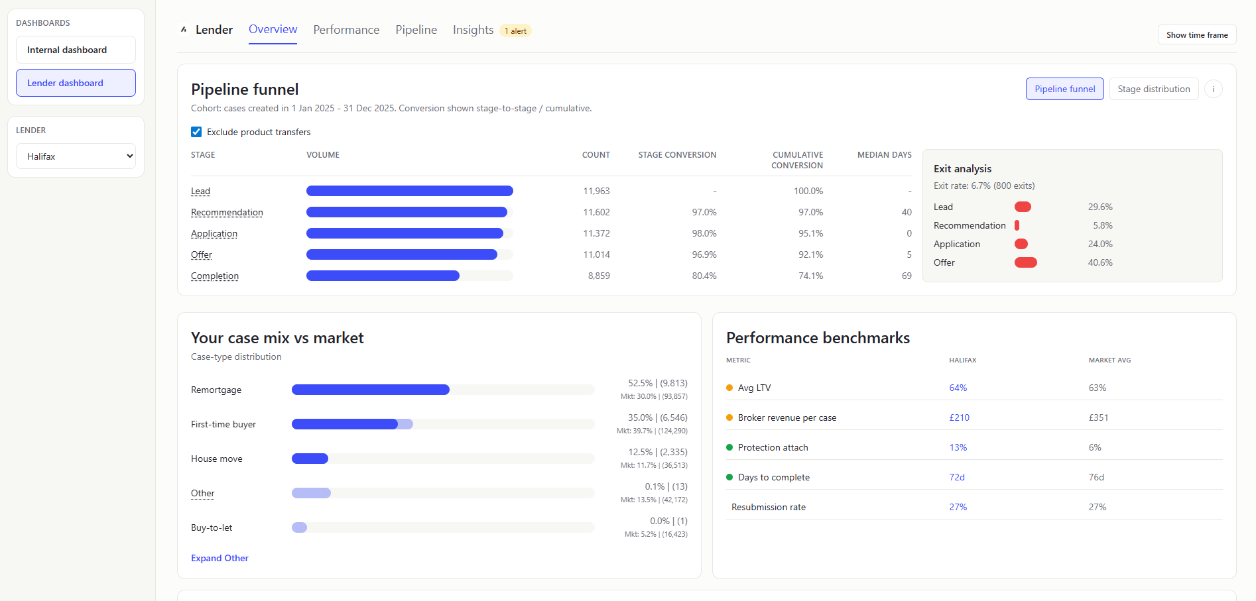The height and width of the screenshot is (601, 1256).
Task: Uncheck Exclude product transfers
Action: [x=196, y=132]
